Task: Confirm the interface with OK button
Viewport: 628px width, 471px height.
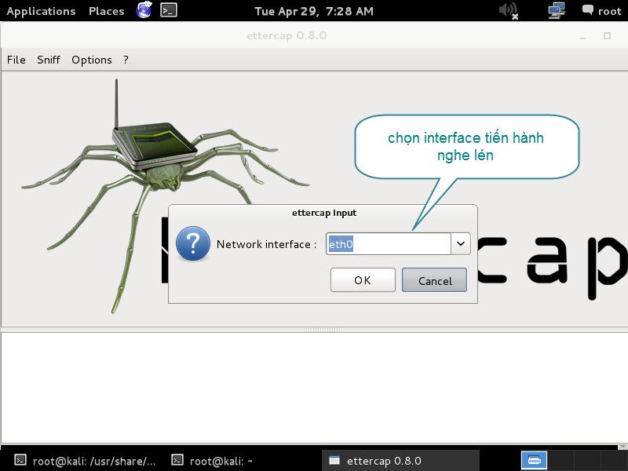Action: pos(363,280)
